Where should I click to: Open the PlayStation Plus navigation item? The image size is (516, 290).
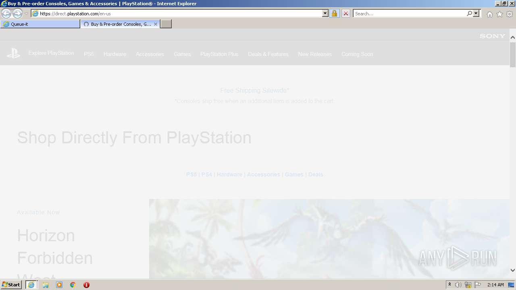pyautogui.click(x=219, y=54)
